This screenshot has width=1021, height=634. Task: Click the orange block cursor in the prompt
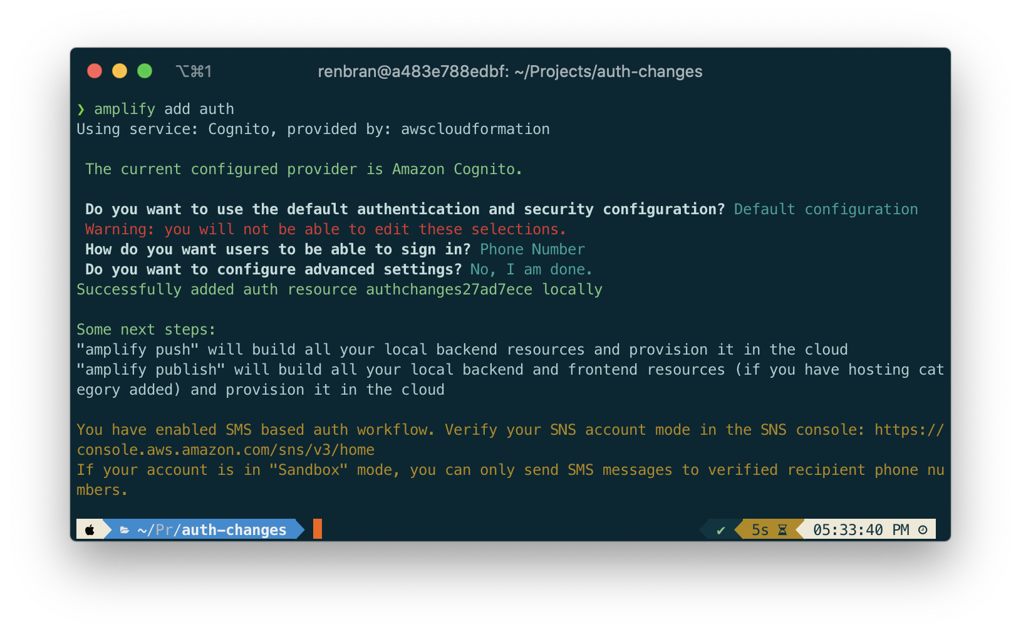[x=317, y=529]
